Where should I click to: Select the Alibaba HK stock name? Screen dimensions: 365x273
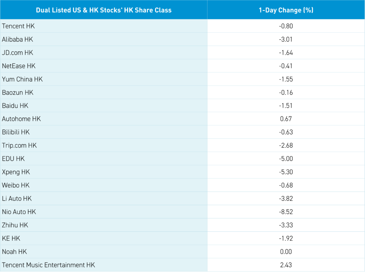[x=17, y=39]
